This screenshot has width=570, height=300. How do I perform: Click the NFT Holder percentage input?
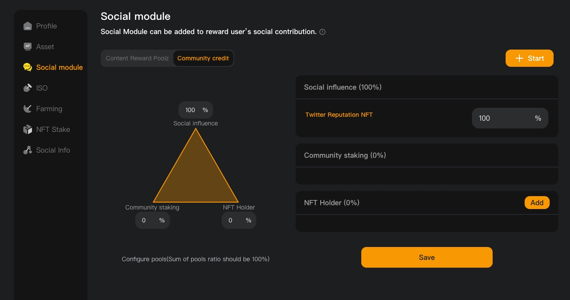click(x=231, y=220)
